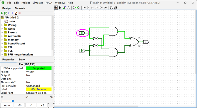
Task: Expand the Memory library folder
Action: coord(2,40)
